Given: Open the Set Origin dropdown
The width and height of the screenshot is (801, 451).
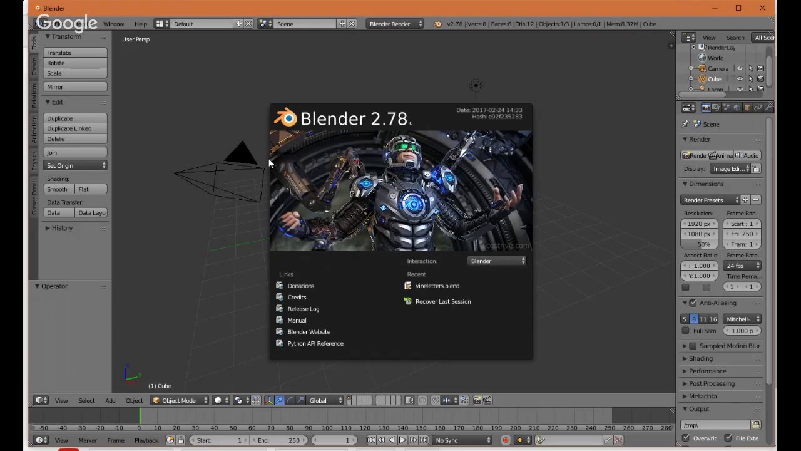Looking at the screenshot, I should pos(76,165).
